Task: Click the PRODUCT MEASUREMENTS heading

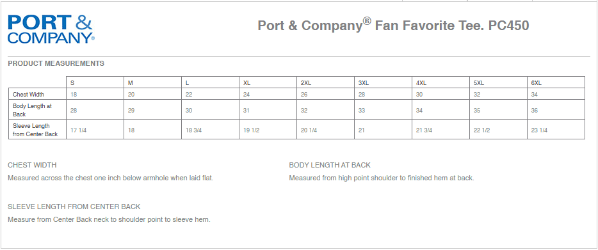Action: click(x=56, y=64)
